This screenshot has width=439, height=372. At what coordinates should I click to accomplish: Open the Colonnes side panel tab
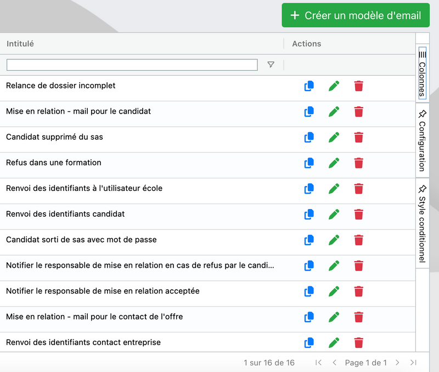coord(422,74)
